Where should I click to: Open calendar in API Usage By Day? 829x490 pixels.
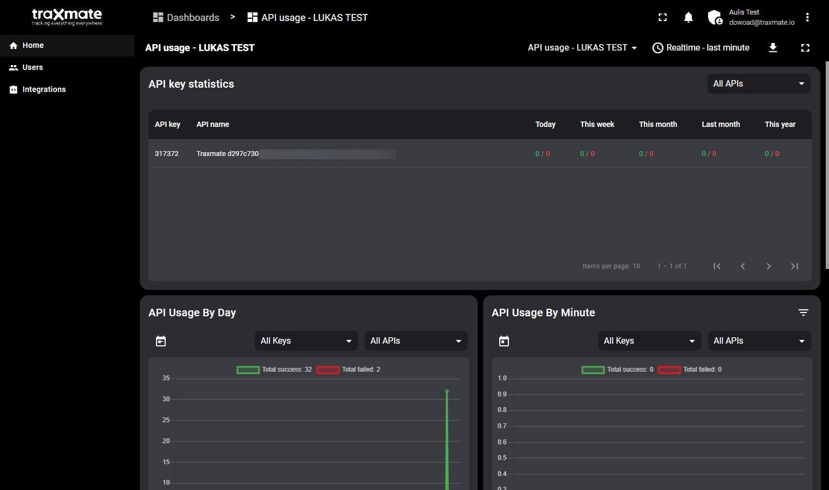pyautogui.click(x=161, y=341)
